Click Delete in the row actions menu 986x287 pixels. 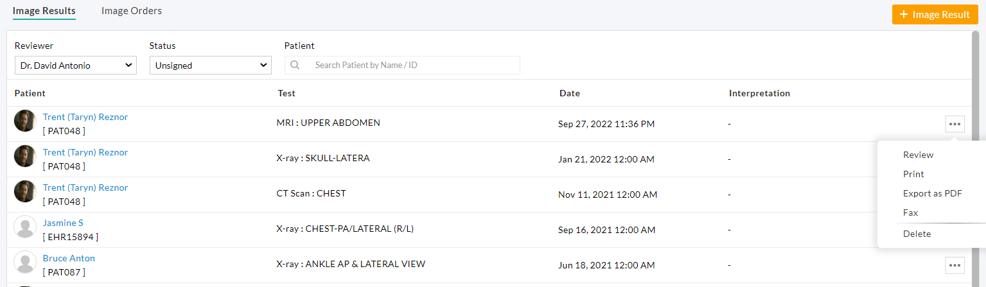[x=917, y=234]
